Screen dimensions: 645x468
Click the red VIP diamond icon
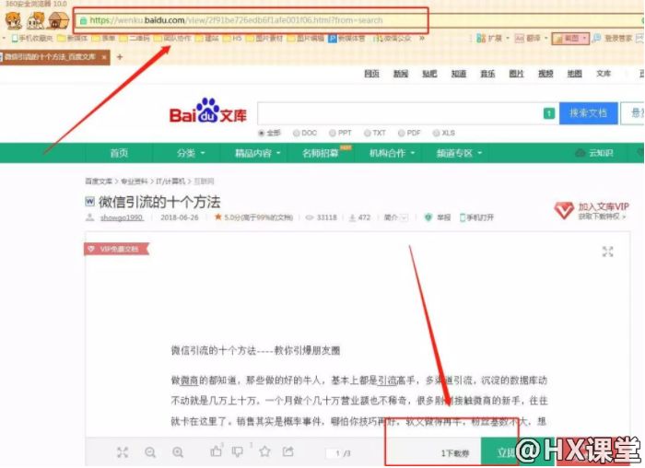tap(564, 210)
